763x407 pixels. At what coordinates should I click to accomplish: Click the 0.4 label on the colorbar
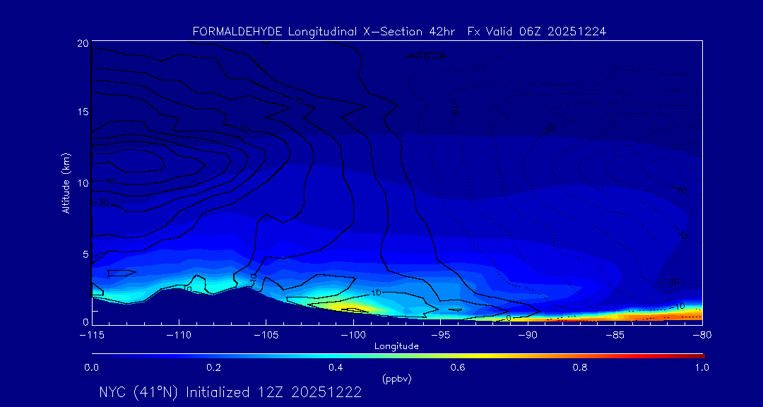pos(336,367)
